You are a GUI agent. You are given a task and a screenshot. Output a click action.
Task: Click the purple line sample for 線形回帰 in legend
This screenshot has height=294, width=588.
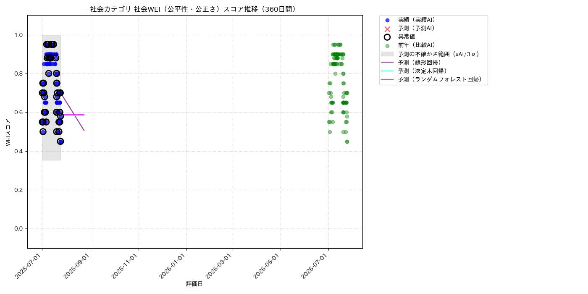tap(387, 63)
